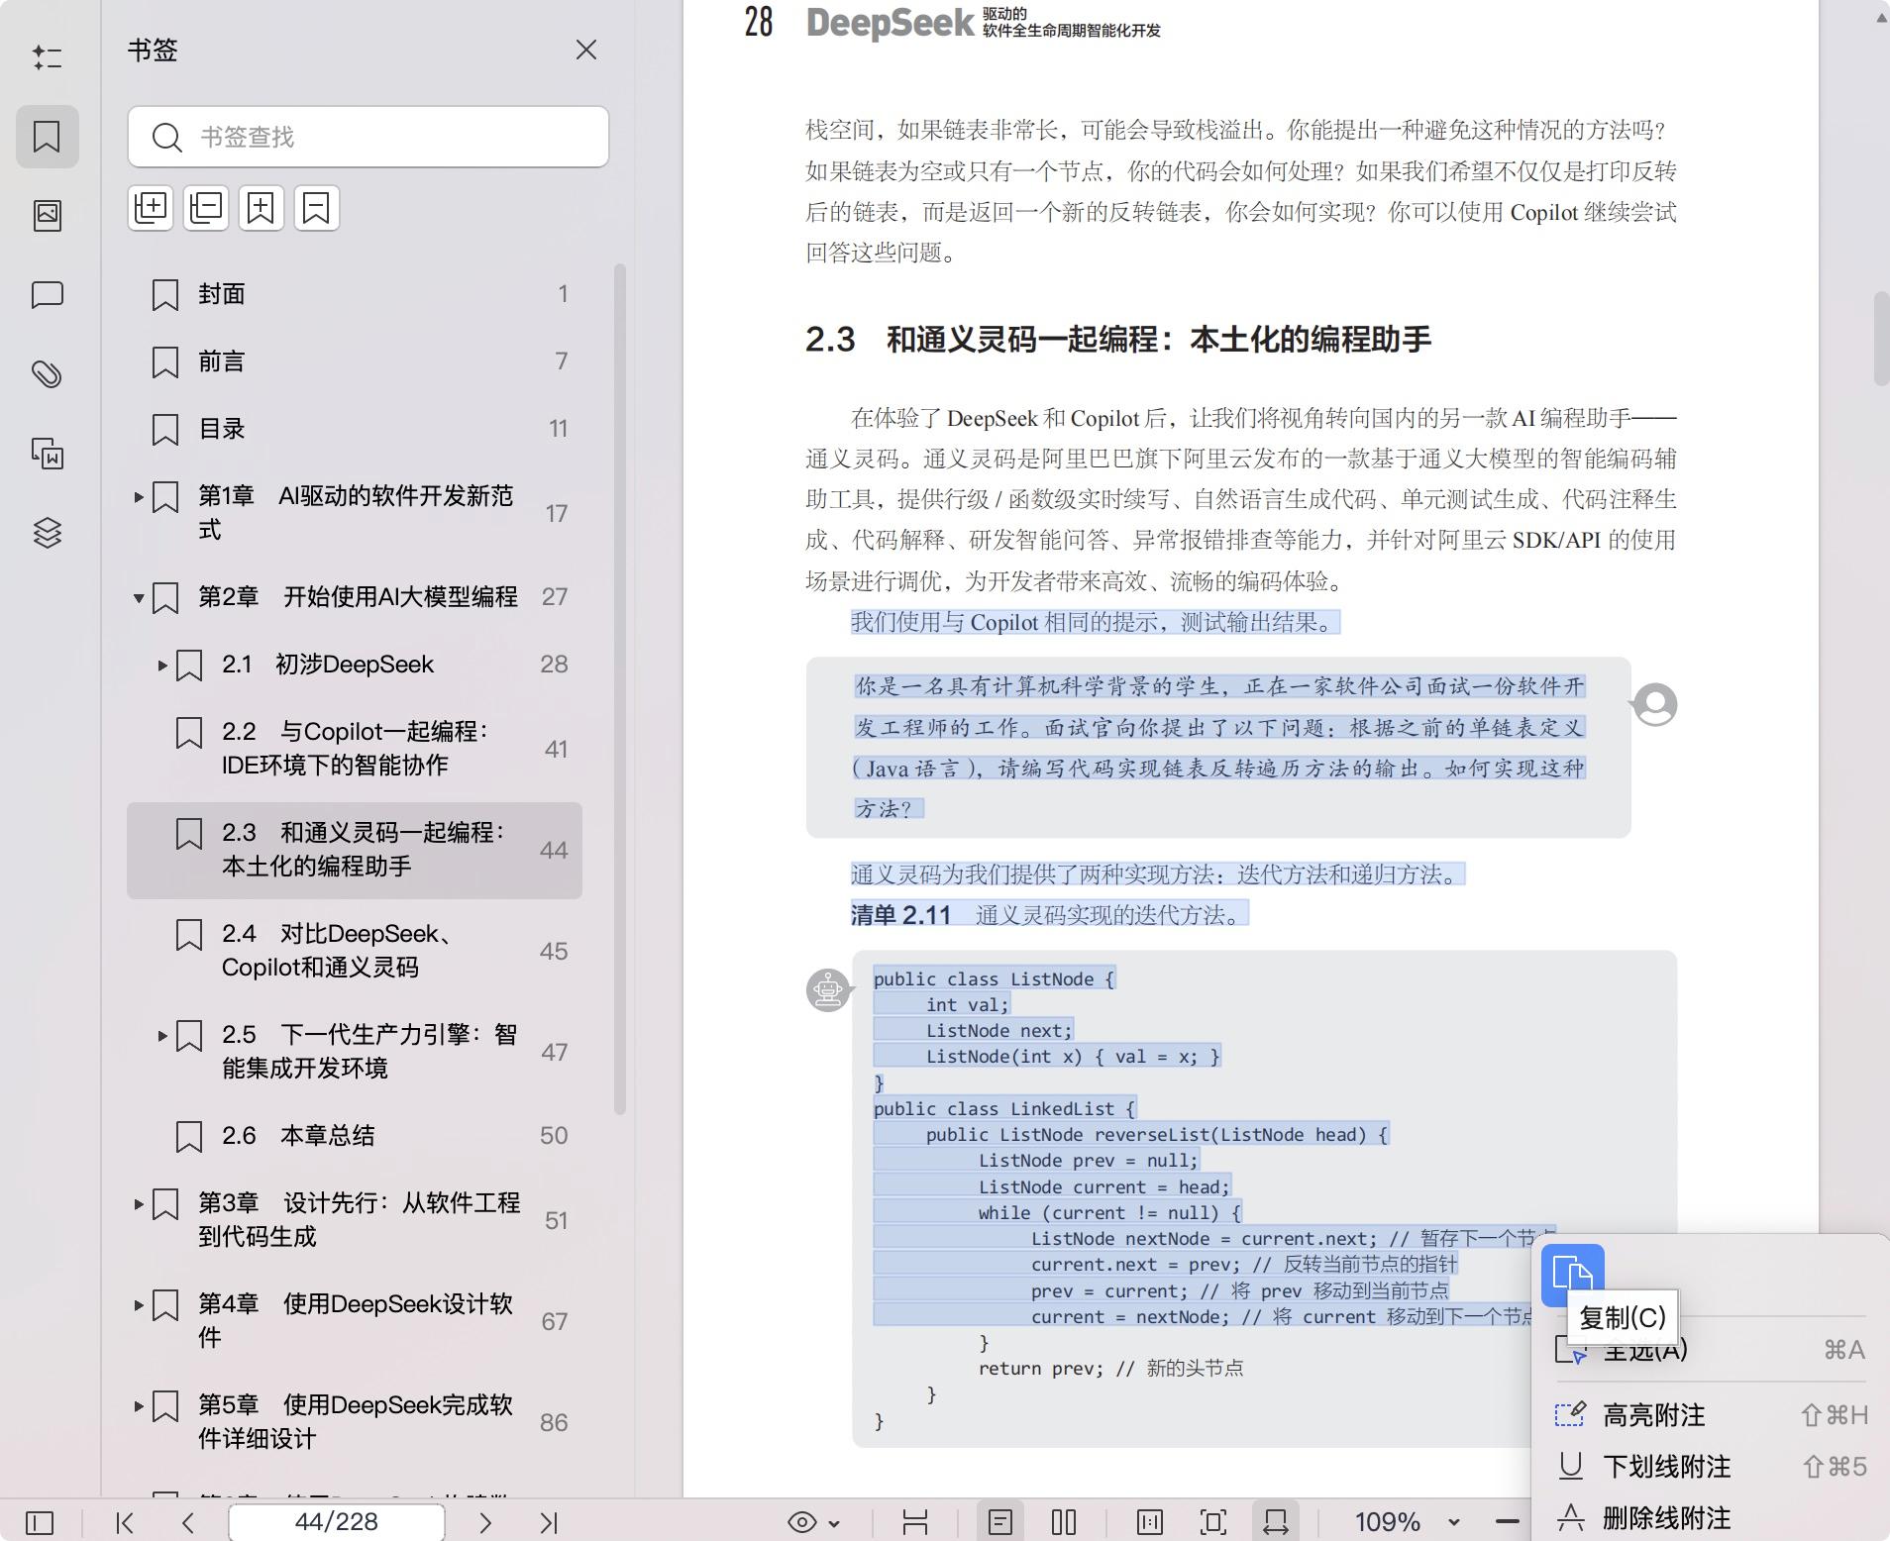
Task: Click the 复制 copy icon
Action: 1572,1275
